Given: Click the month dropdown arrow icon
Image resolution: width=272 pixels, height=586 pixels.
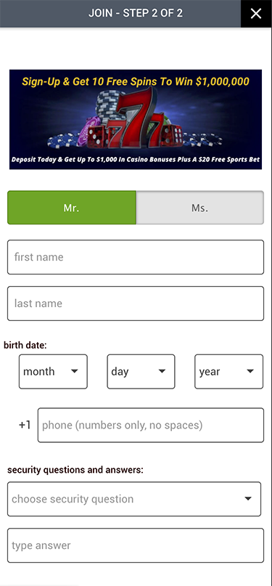Looking at the screenshot, I should point(74,371).
